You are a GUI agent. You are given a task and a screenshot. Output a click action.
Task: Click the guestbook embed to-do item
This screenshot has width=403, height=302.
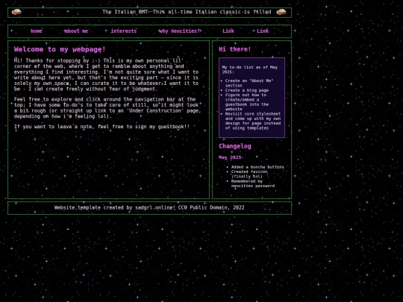247,102
